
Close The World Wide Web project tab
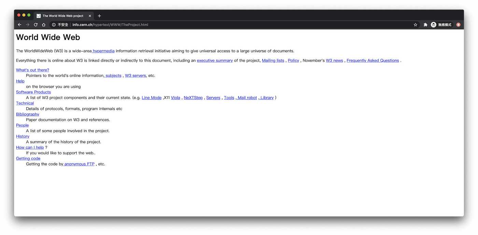[90, 16]
